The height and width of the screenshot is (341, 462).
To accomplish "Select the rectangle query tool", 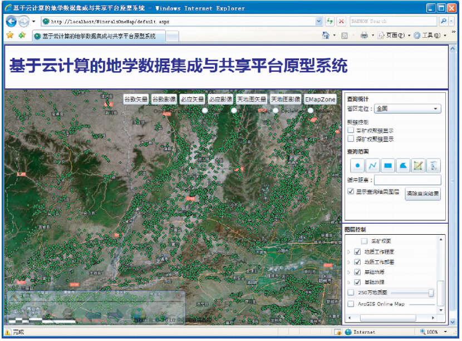I will point(388,166).
